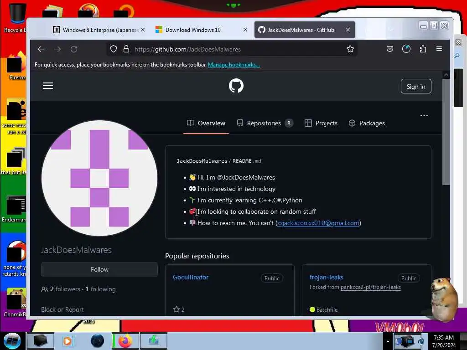The width and height of the screenshot is (467, 350).
Task: Open JackDoesMalwares README repository link
Action: coord(202,161)
